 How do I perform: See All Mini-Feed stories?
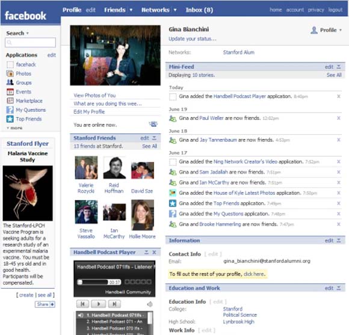pos(334,75)
